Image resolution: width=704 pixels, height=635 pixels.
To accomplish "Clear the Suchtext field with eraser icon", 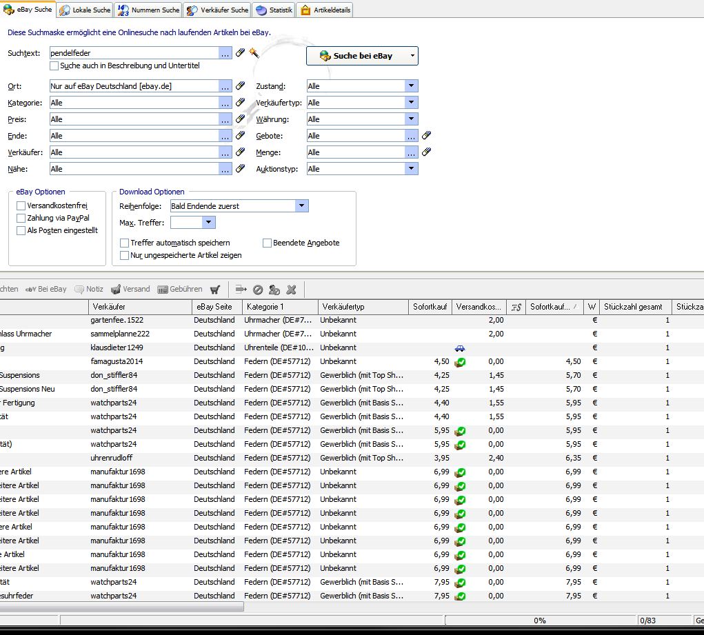I will coord(241,52).
